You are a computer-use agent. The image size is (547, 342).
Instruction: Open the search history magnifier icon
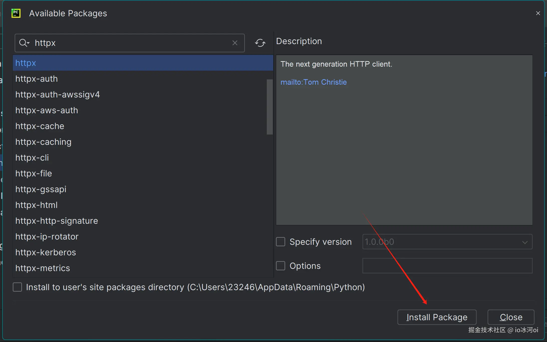[x=24, y=43]
